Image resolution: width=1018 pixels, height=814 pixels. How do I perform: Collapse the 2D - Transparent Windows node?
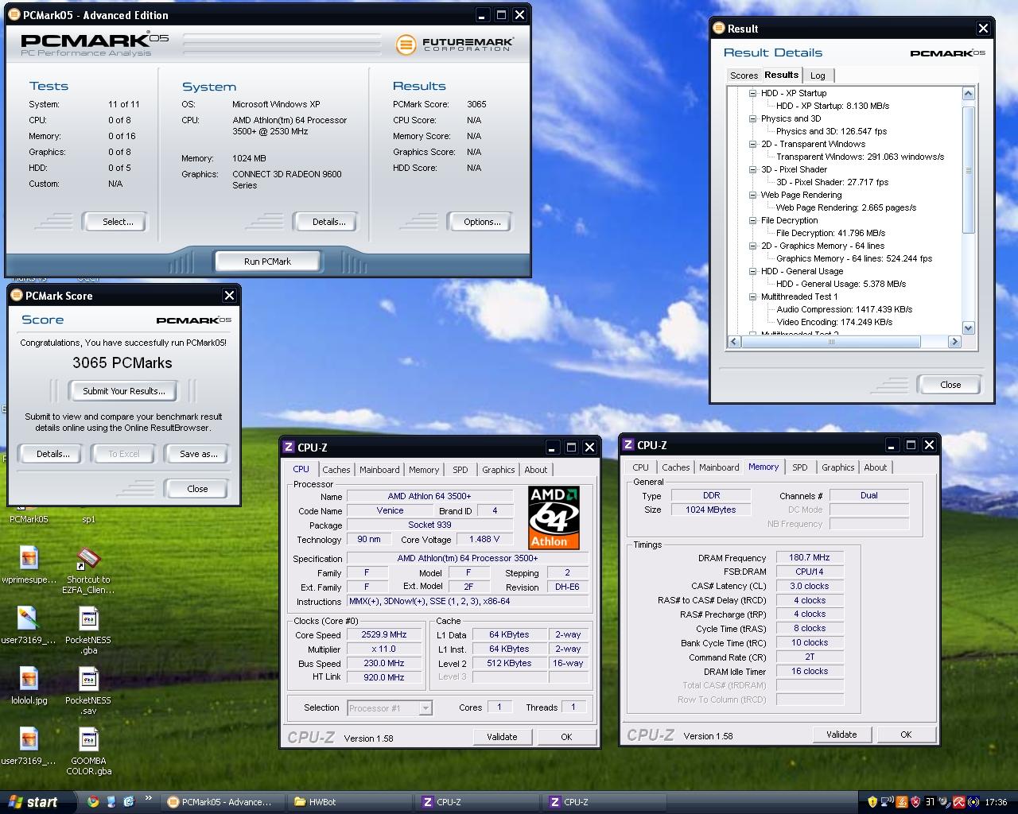pos(752,144)
